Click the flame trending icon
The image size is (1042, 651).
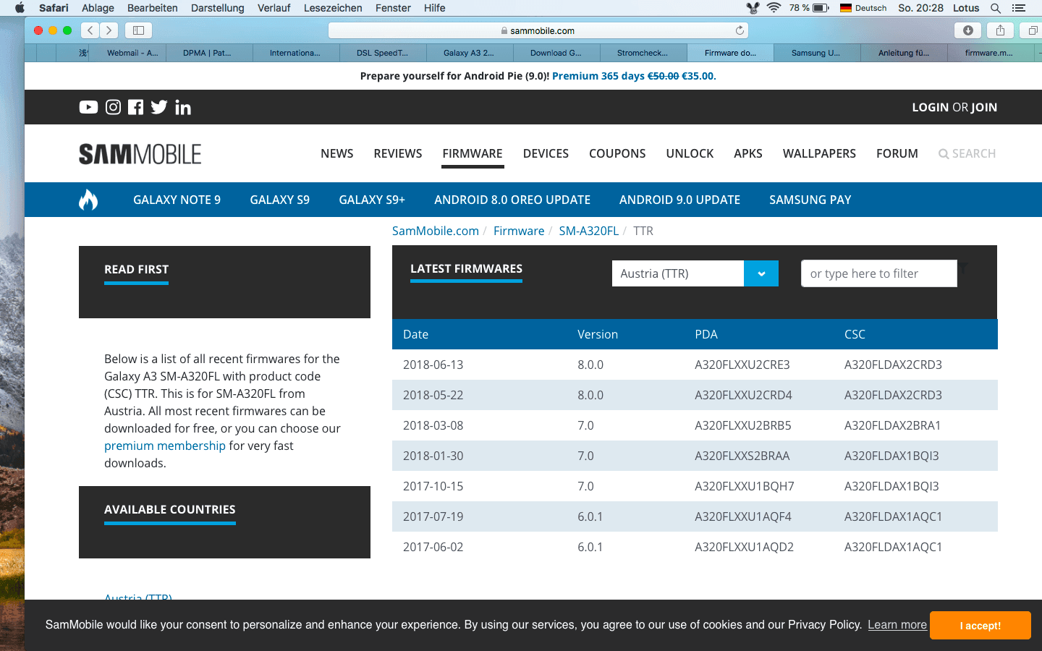click(88, 200)
